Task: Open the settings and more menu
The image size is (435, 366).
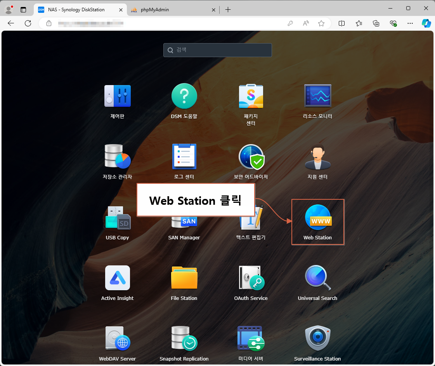Action: point(410,23)
